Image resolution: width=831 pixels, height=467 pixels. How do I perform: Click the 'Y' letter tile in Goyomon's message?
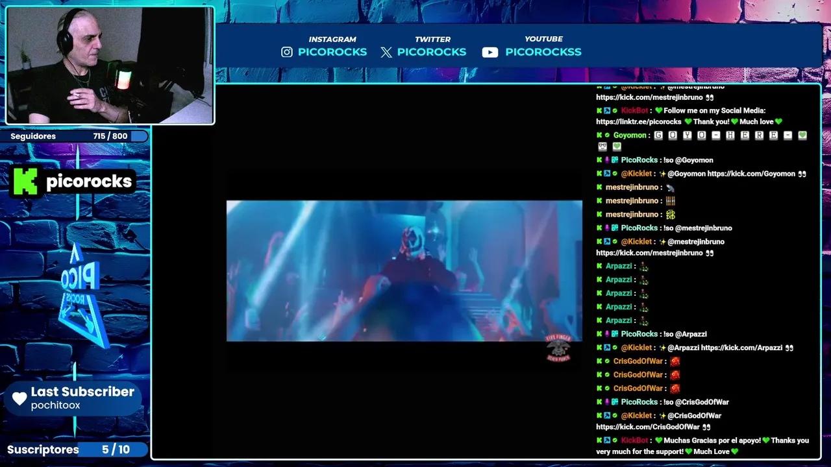687,136
